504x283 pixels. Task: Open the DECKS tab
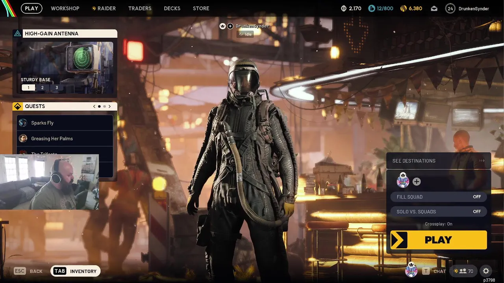tap(172, 8)
